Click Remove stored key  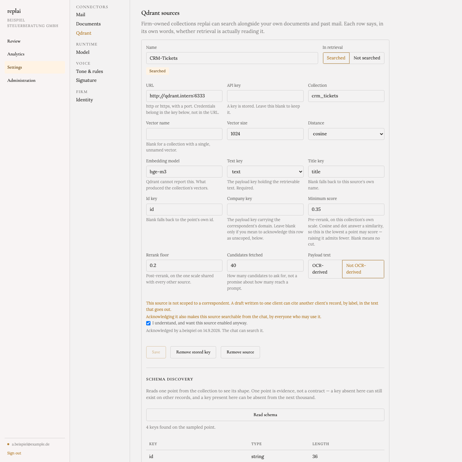[193, 352]
